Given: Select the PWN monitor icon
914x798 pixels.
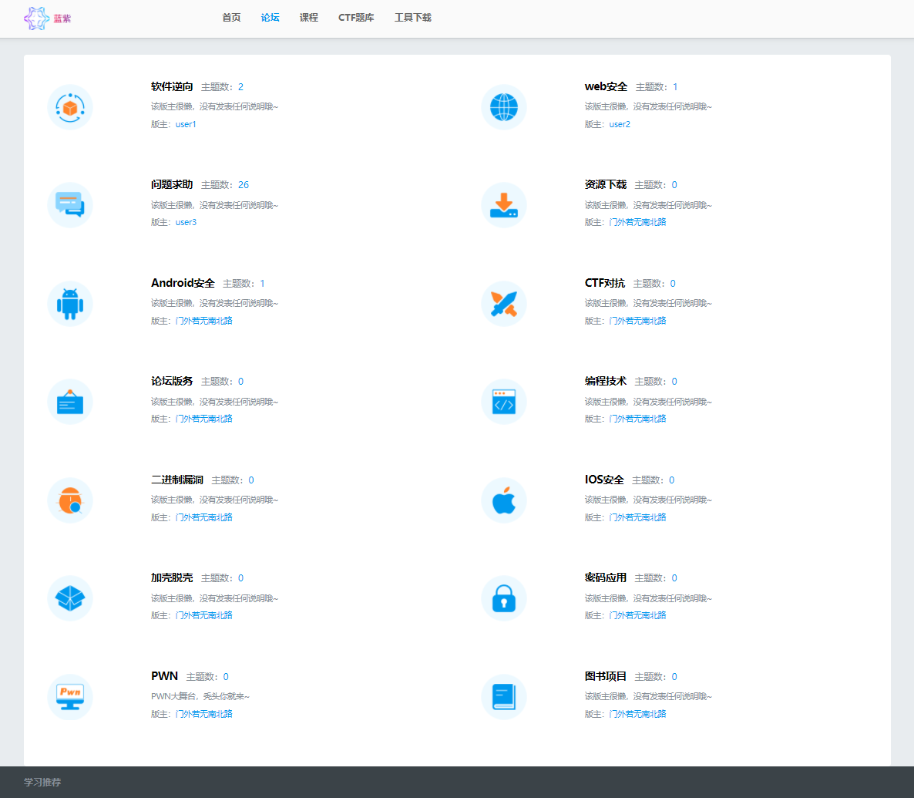Looking at the screenshot, I should [70, 697].
